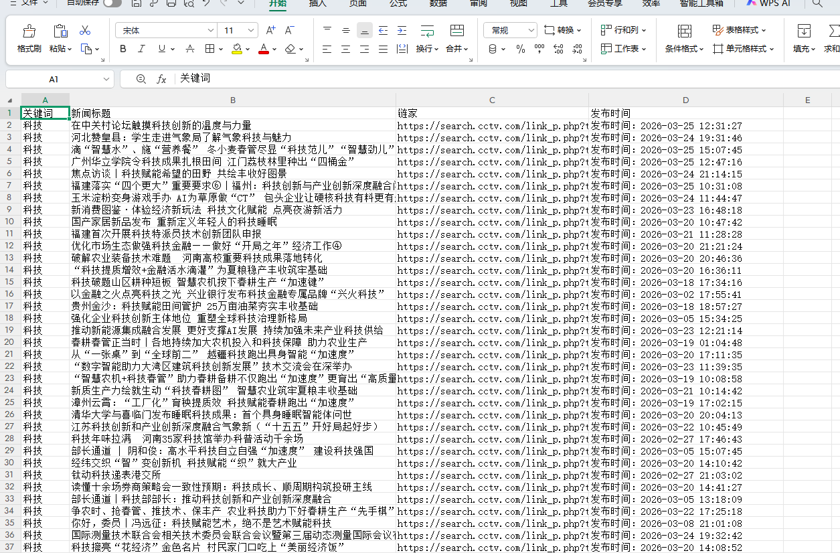Apply thousands separator (000) style
The width and height of the screenshot is (840, 553).
[538, 49]
